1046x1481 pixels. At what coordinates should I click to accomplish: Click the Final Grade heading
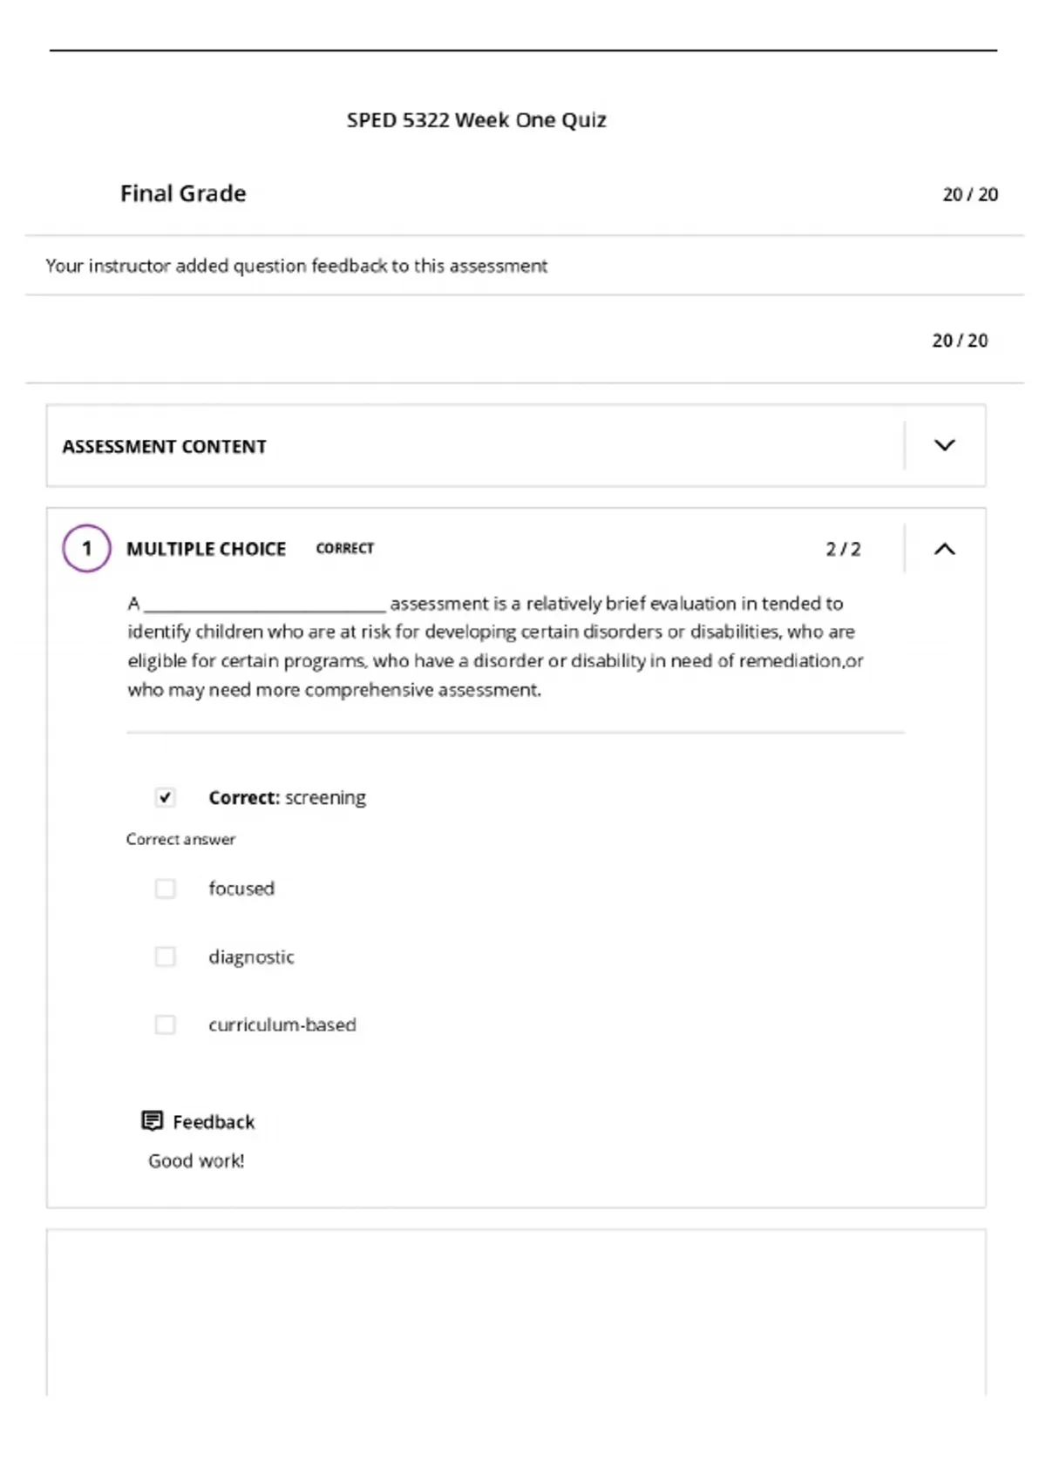tap(183, 193)
